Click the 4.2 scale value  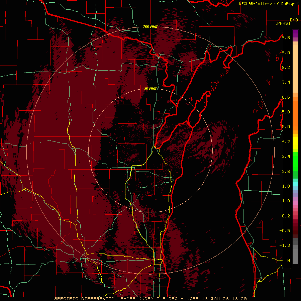click(286, 142)
